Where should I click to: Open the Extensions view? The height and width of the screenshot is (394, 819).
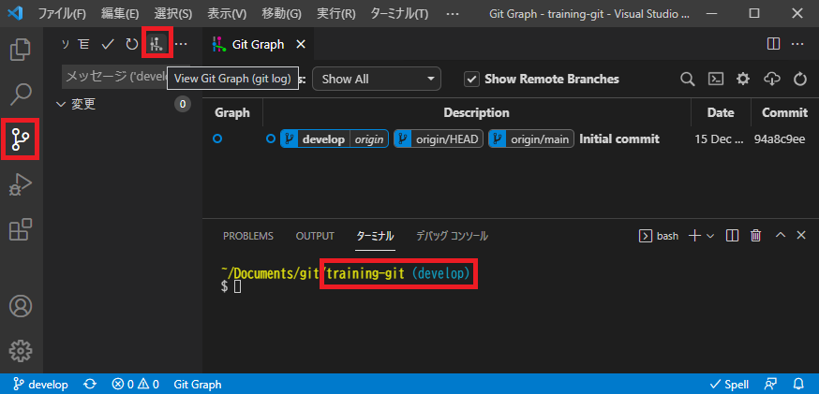coord(21,229)
